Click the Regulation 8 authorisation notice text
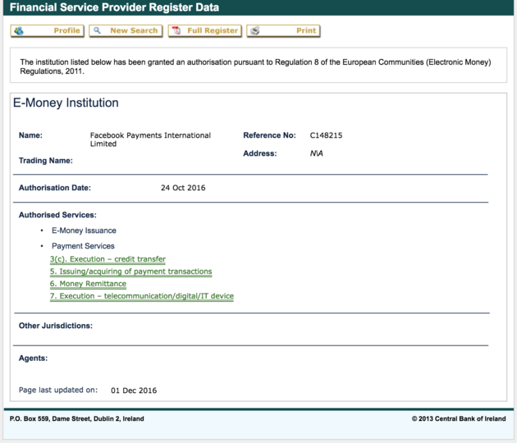 coord(255,66)
